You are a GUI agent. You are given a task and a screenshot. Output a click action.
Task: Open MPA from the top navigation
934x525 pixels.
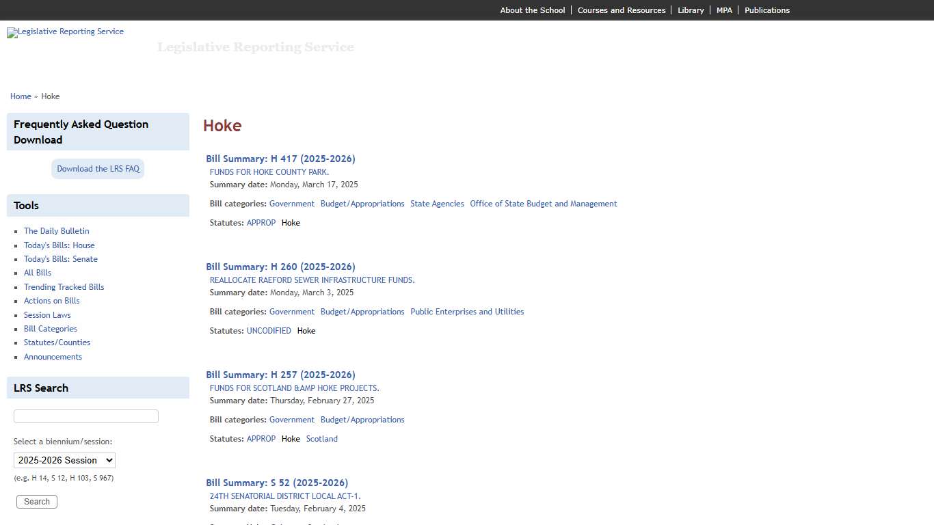[x=724, y=10]
